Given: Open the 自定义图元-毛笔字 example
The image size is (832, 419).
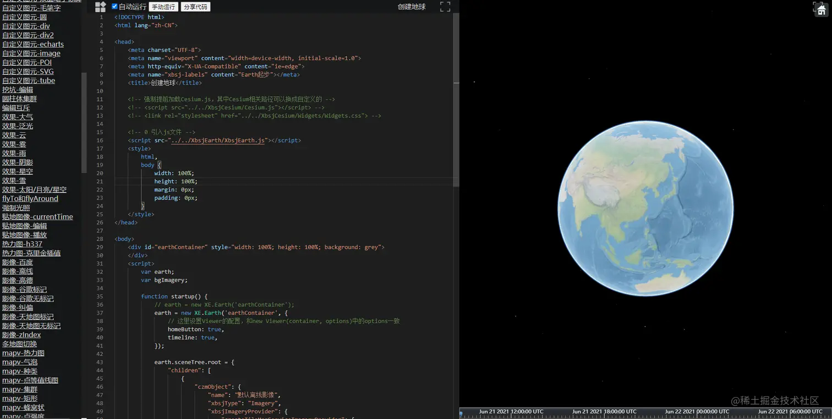Looking at the screenshot, I should point(31,8).
